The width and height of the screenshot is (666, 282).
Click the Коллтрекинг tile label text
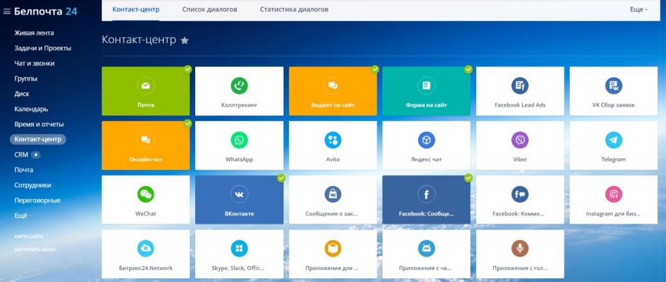click(x=239, y=105)
